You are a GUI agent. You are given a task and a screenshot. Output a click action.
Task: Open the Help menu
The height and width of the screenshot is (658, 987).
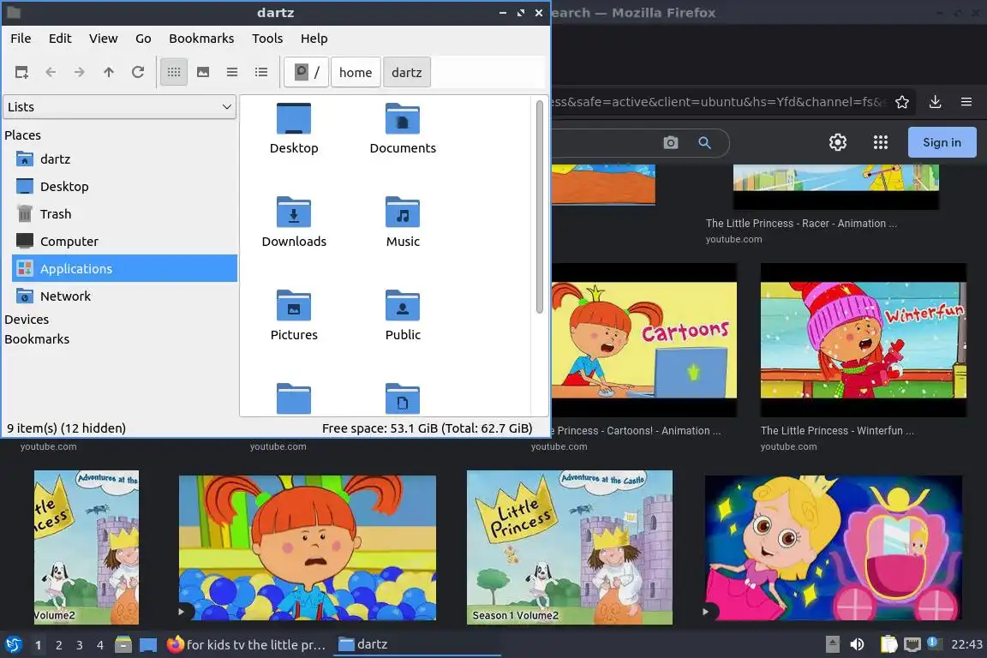point(314,39)
